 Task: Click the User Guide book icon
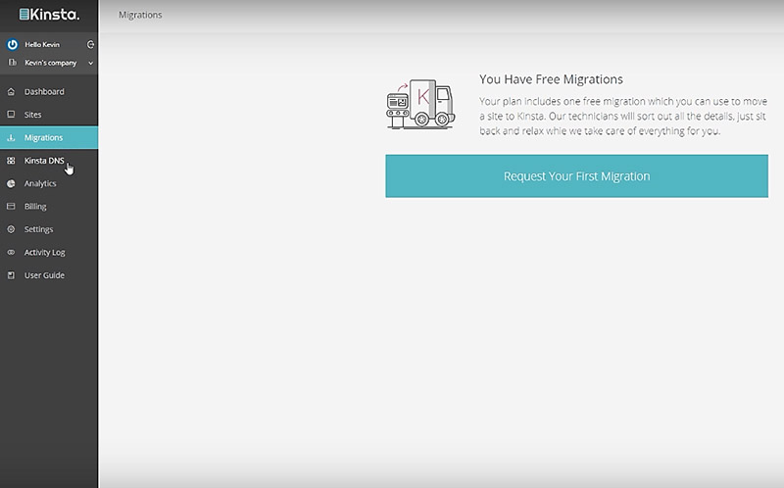coord(11,275)
